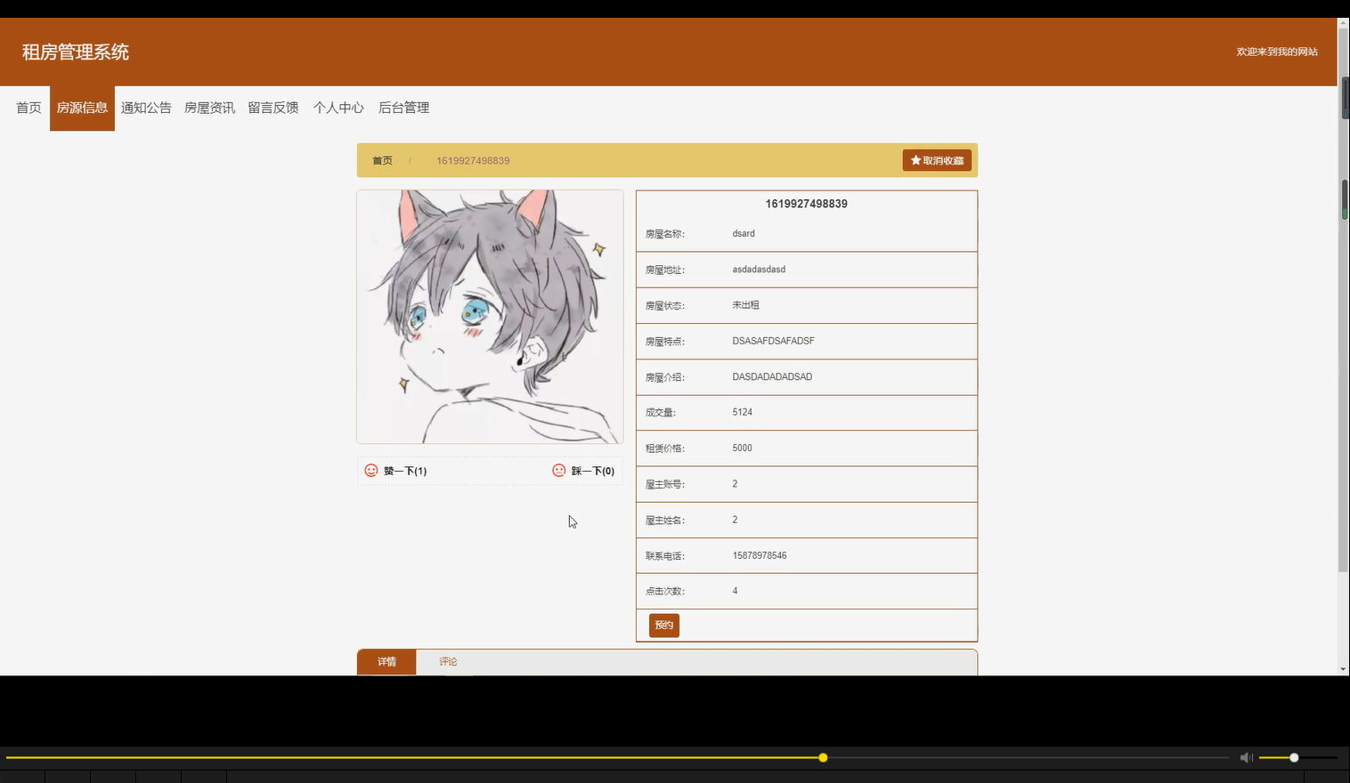Click the star icon to cancel favorite

point(916,160)
